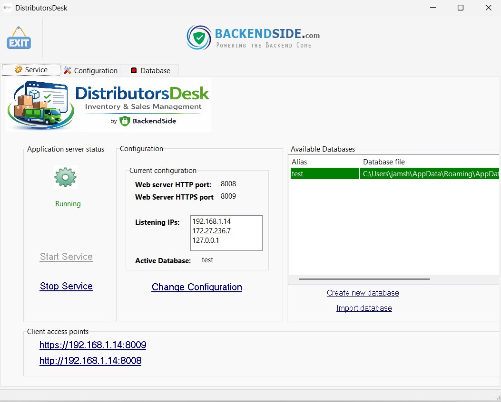Click the Import database link
Viewport: 501px width, 402px height.
point(364,308)
